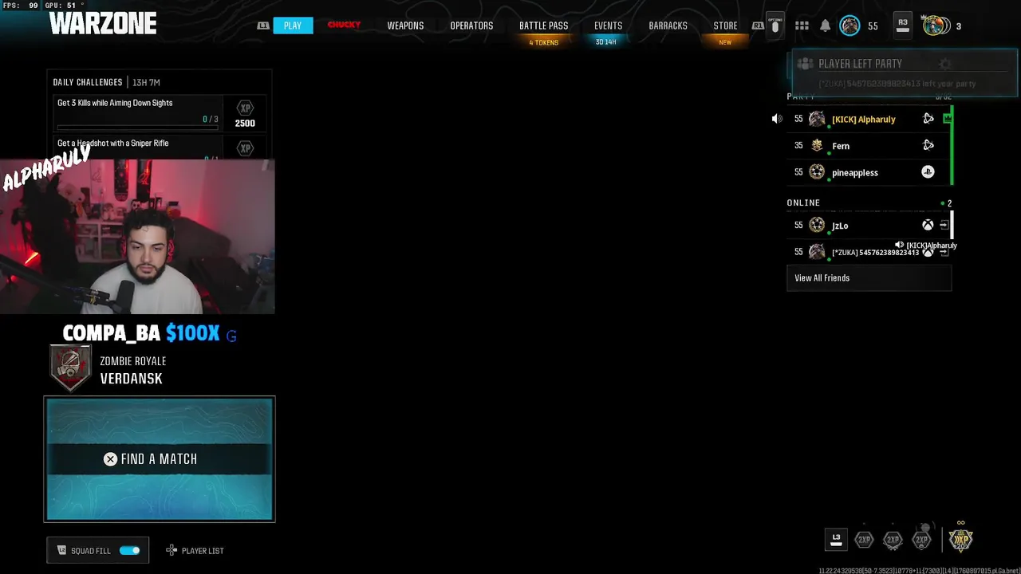Click the Battle.net icon next to Alpharuly

click(x=928, y=119)
